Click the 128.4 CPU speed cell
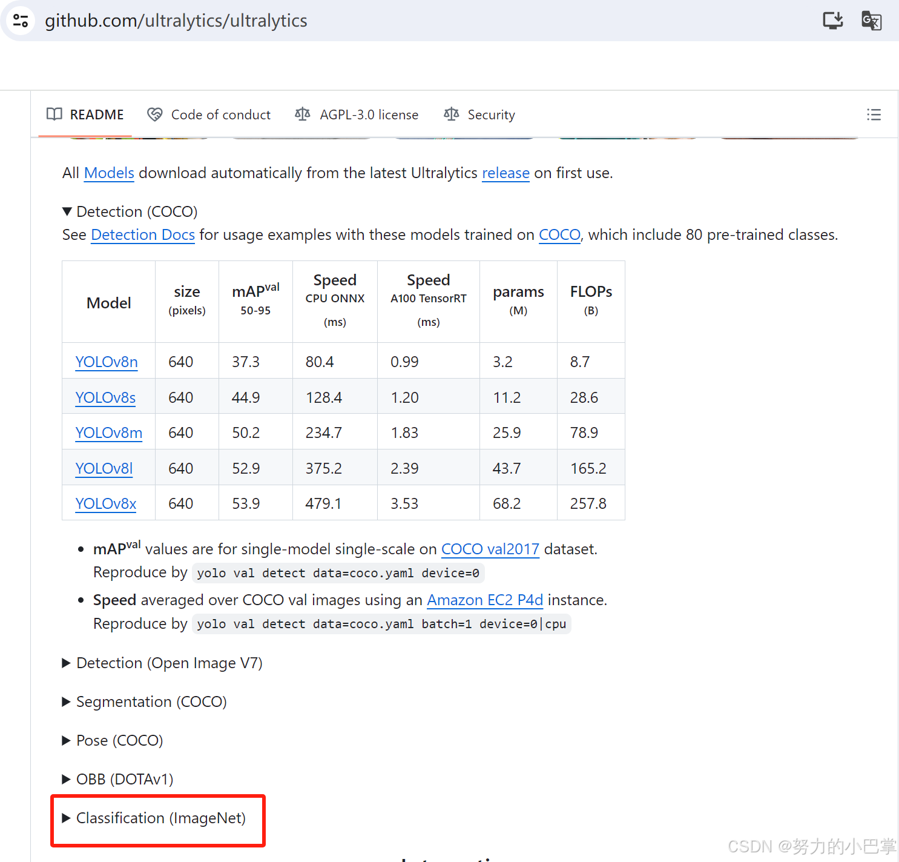 [335, 397]
